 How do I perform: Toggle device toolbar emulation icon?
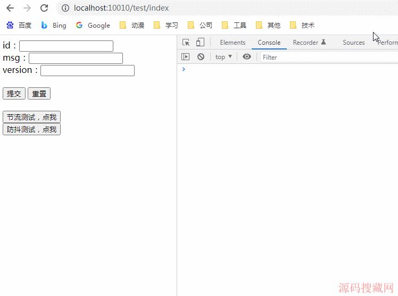(200, 43)
